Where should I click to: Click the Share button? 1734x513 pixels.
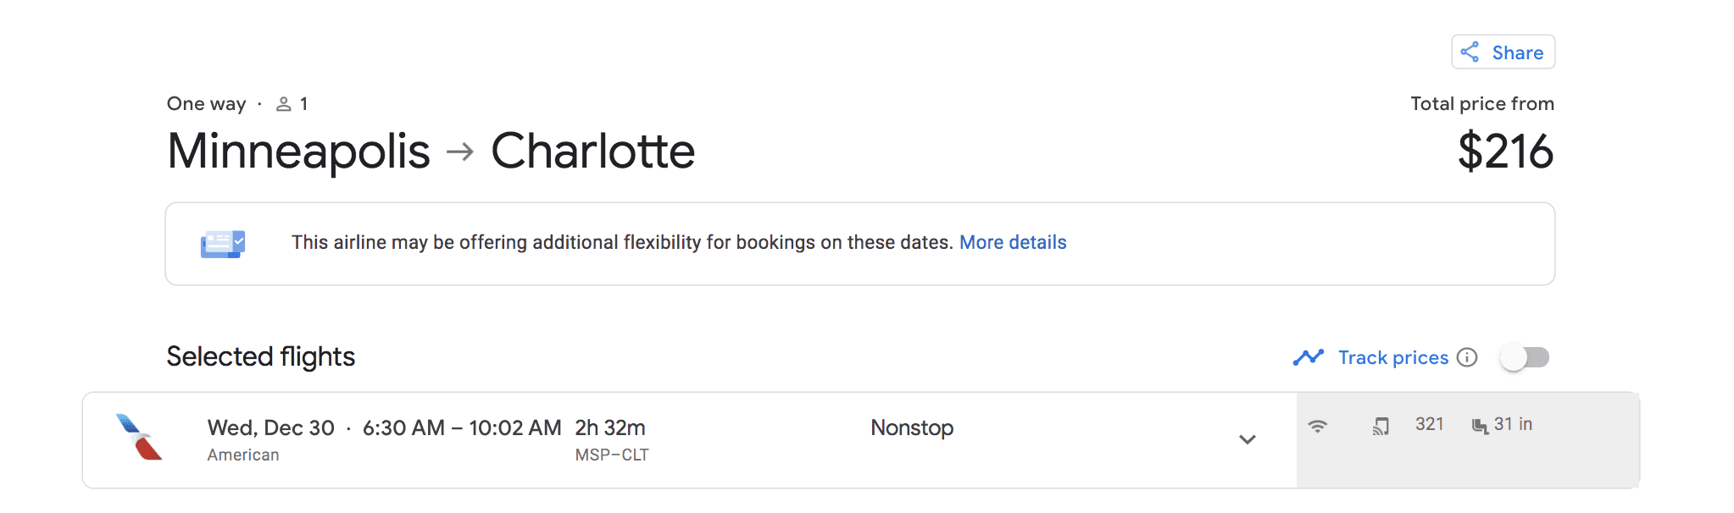pos(1503,52)
